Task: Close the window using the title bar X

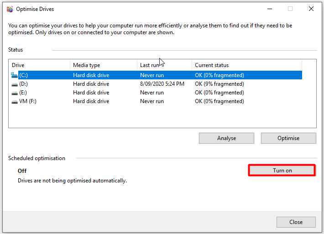Action: [311, 9]
